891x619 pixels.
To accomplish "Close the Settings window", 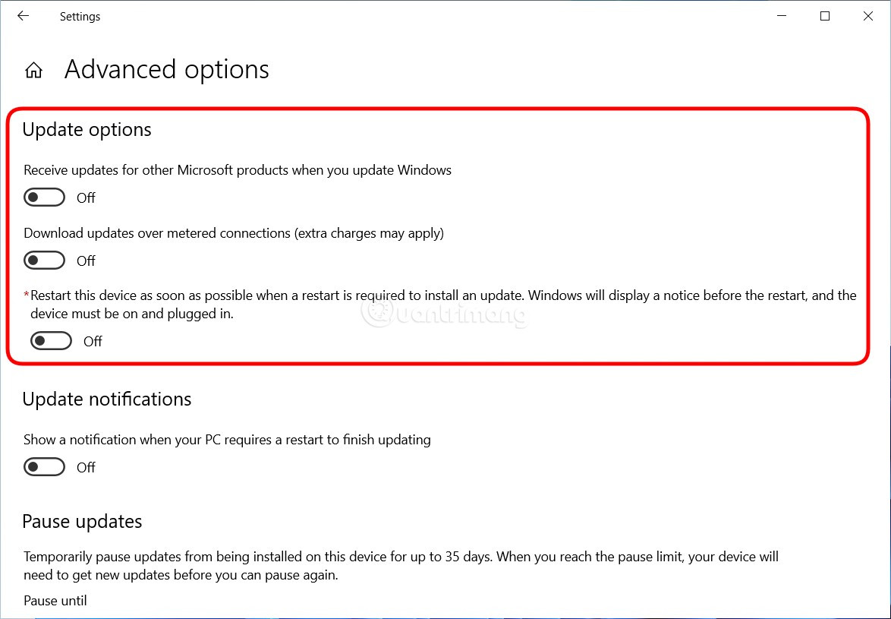I will tap(868, 16).
